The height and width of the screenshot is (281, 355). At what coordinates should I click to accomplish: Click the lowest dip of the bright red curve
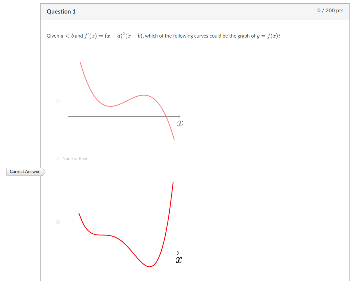pos(149,266)
